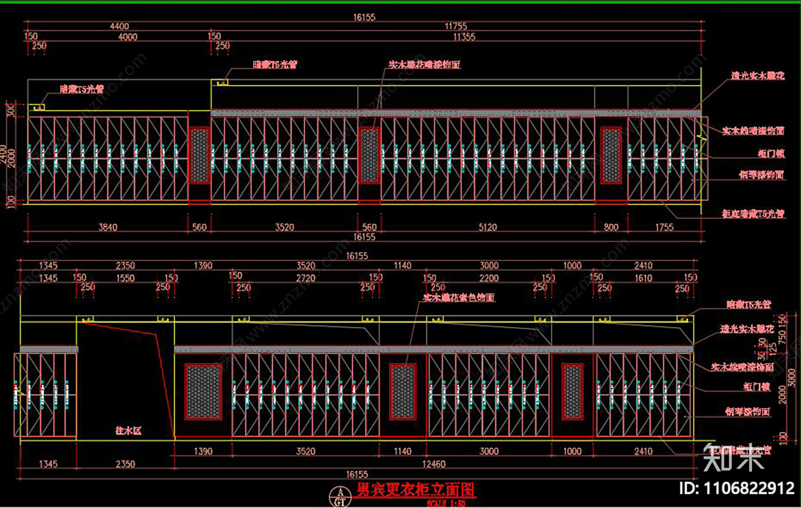
Task: Select the 1755 dimension value
Action: tap(664, 227)
